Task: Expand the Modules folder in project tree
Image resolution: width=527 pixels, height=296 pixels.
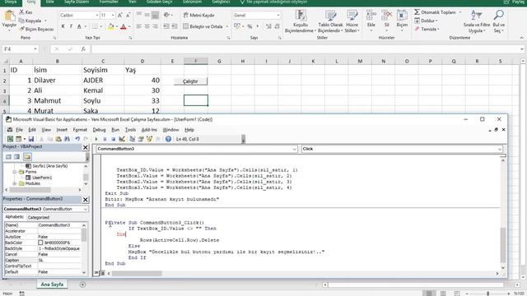Action: coord(15,183)
